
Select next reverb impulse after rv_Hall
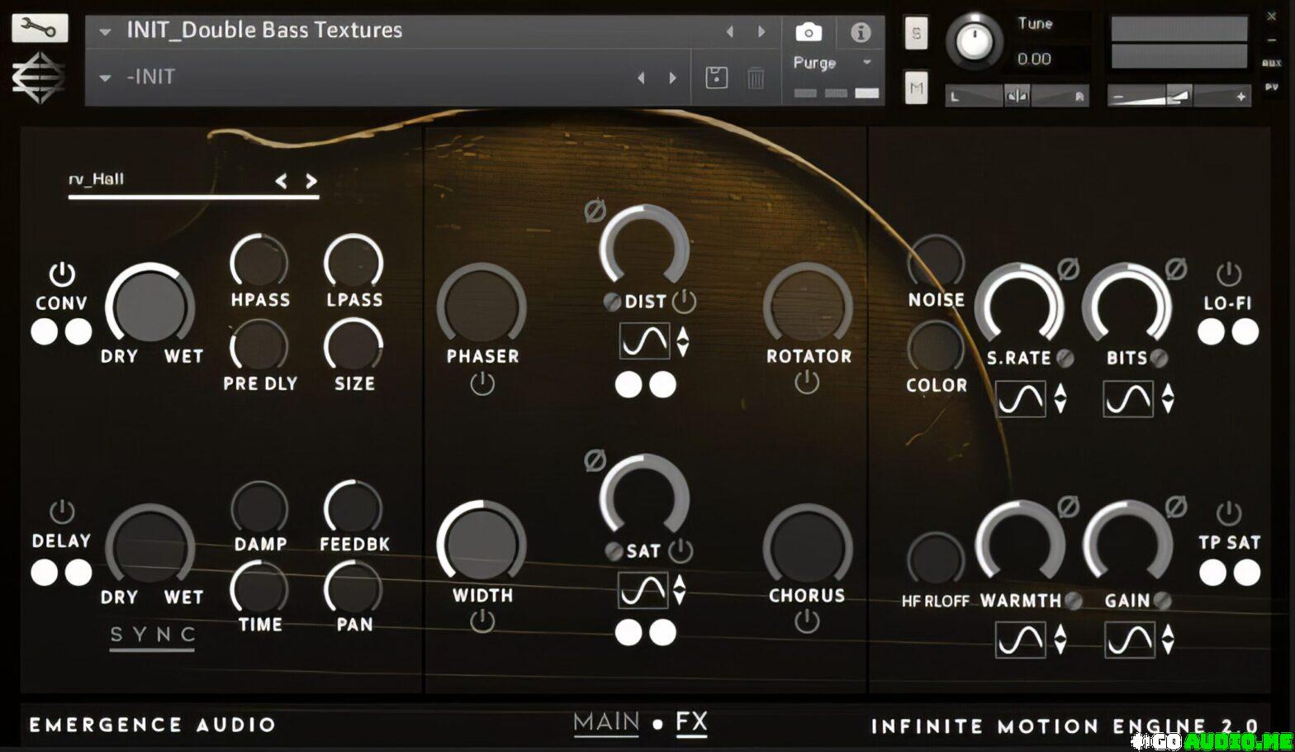(x=311, y=181)
